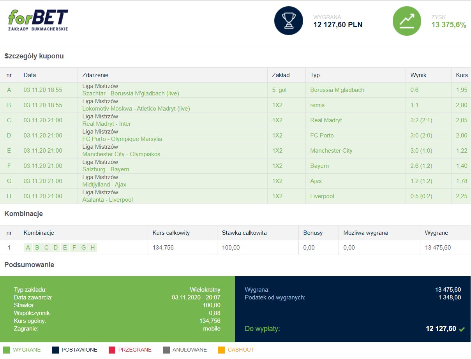Click the green WYGRANE legend swatch
This screenshot has height=359, width=471.
tap(7, 350)
